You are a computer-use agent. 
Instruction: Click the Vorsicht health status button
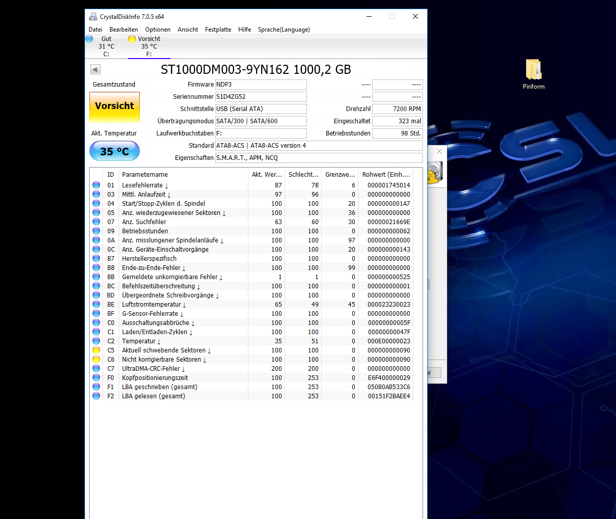point(115,106)
